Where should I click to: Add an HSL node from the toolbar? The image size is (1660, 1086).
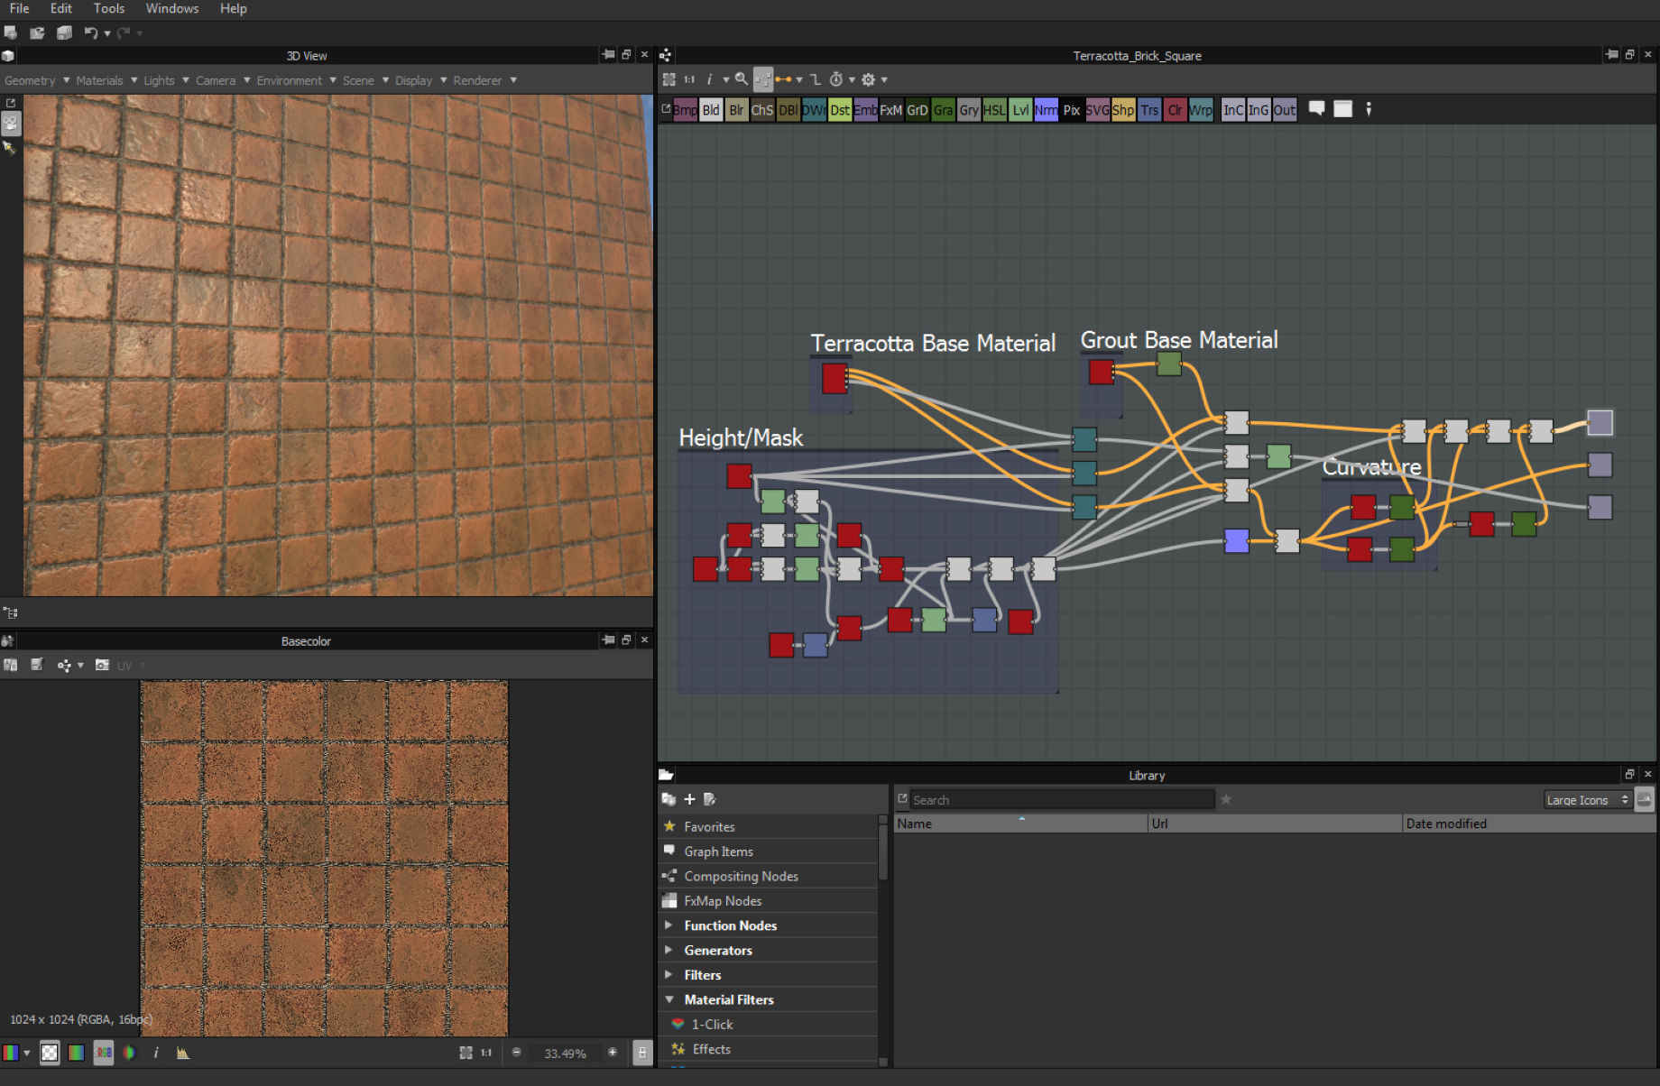pos(994,110)
